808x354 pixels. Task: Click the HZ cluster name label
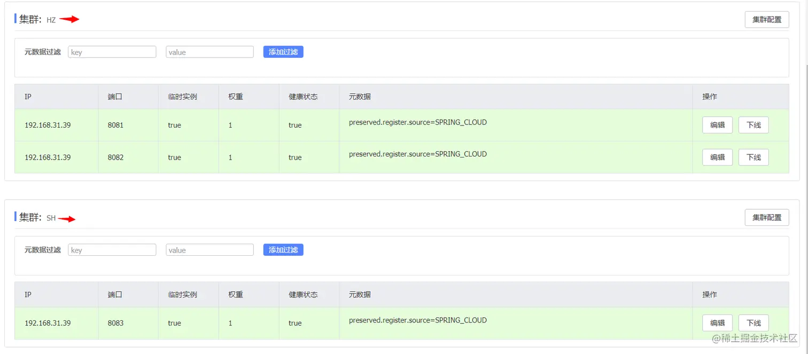pyautogui.click(x=51, y=20)
